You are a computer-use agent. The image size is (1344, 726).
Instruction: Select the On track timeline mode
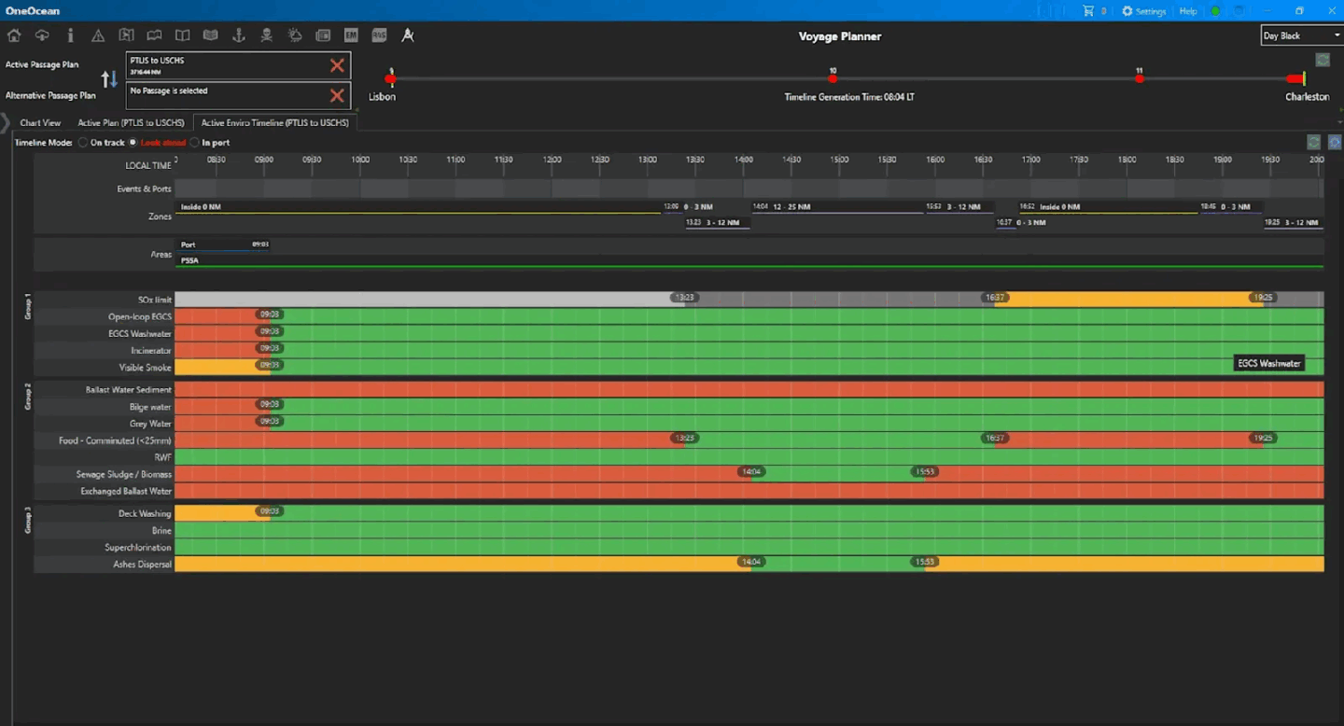tap(83, 143)
